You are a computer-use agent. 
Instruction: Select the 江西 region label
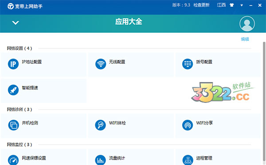221,5
